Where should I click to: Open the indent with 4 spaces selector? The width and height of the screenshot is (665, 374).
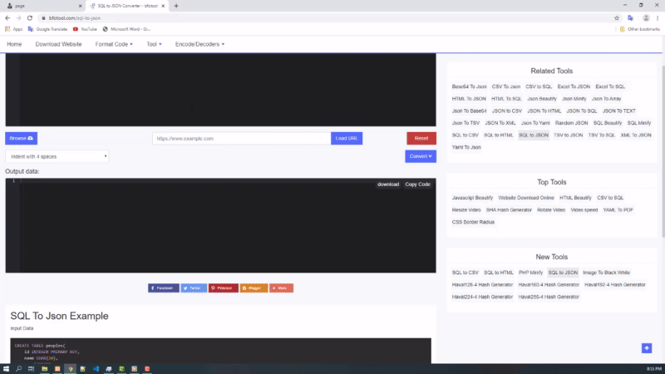click(57, 156)
